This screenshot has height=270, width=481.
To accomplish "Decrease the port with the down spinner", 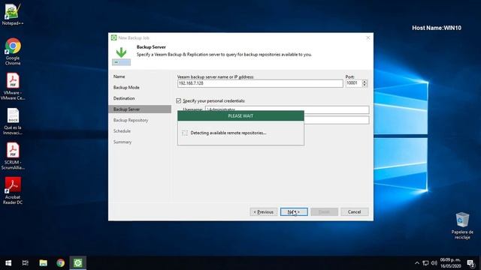I will (x=365, y=85).
